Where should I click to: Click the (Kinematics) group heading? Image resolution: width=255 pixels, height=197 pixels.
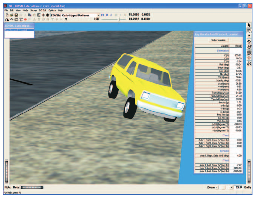tap(223, 51)
